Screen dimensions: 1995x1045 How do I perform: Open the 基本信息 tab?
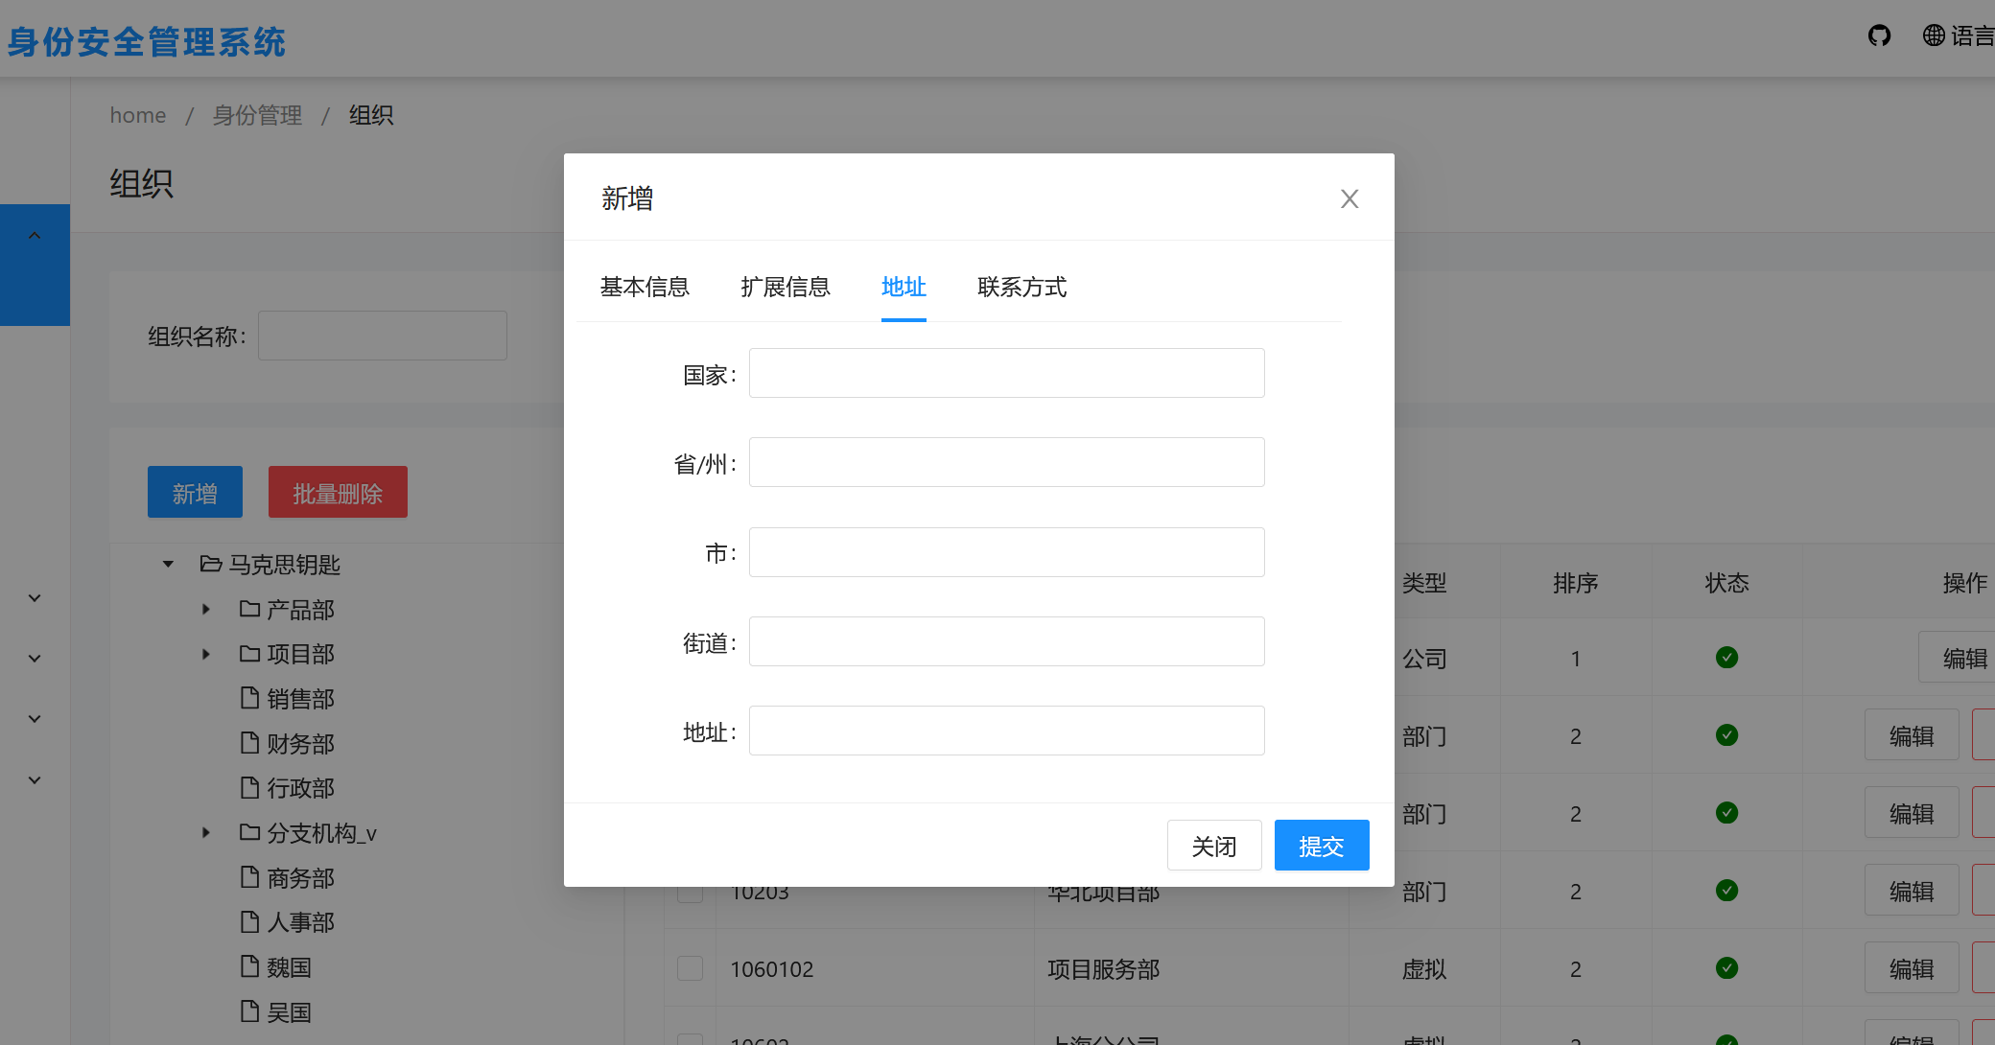pos(645,287)
